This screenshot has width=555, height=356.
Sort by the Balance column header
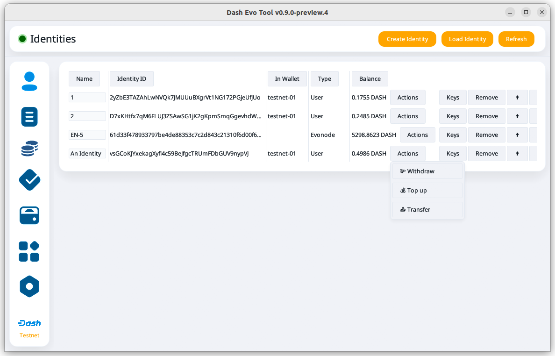pos(370,79)
